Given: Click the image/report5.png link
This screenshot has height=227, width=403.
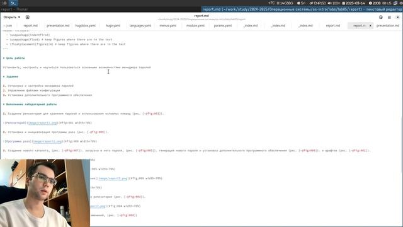Looking at the screenshot, I should [113, 178].
